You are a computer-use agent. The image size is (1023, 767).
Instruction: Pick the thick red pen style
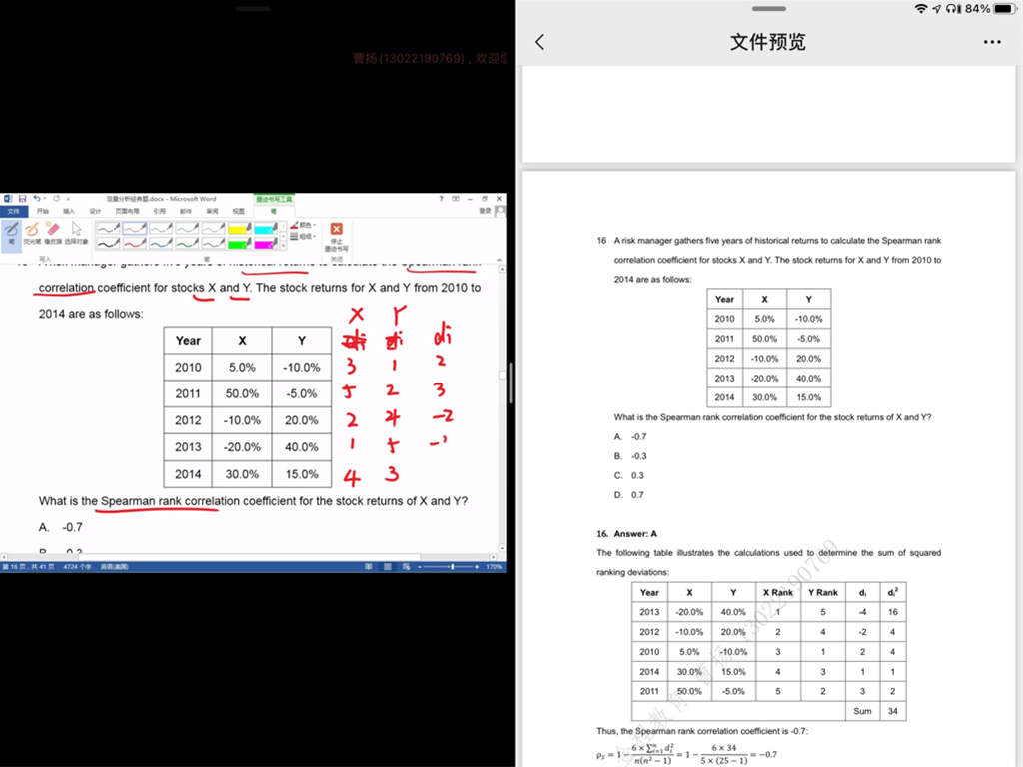135,243
